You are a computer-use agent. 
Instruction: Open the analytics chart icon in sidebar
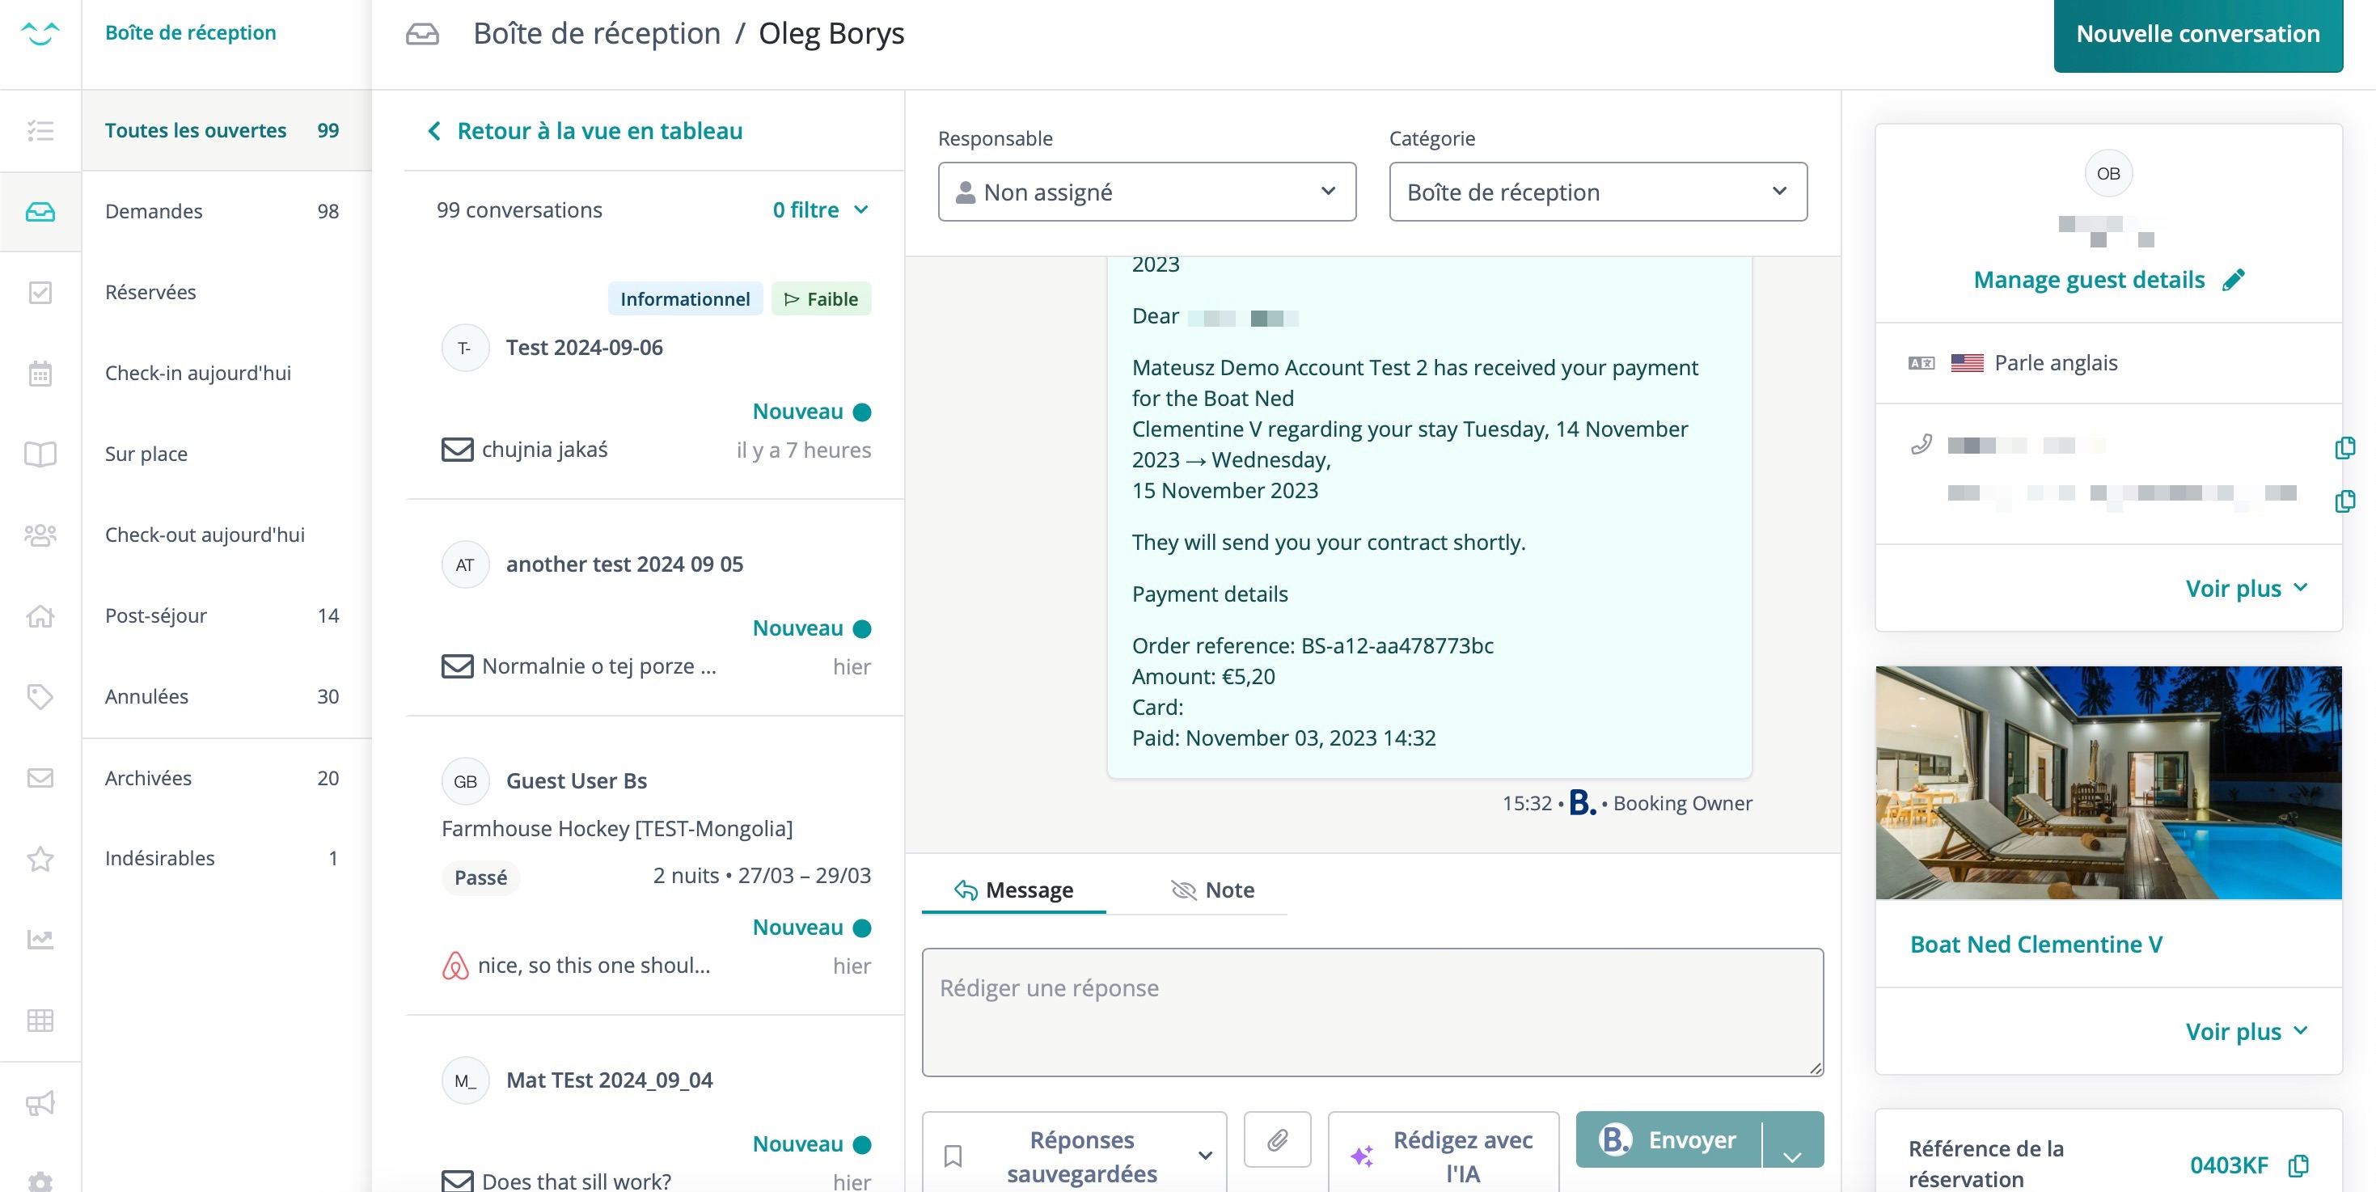click(x=40, y=939)
